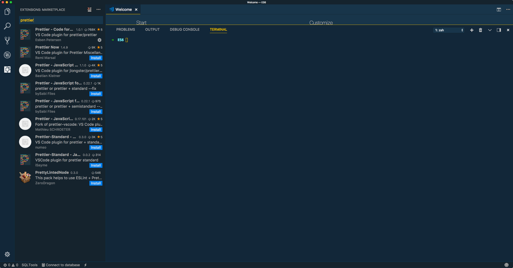Click the prettier extensions search field
513x268 pixels.
(x=61, y=20)
